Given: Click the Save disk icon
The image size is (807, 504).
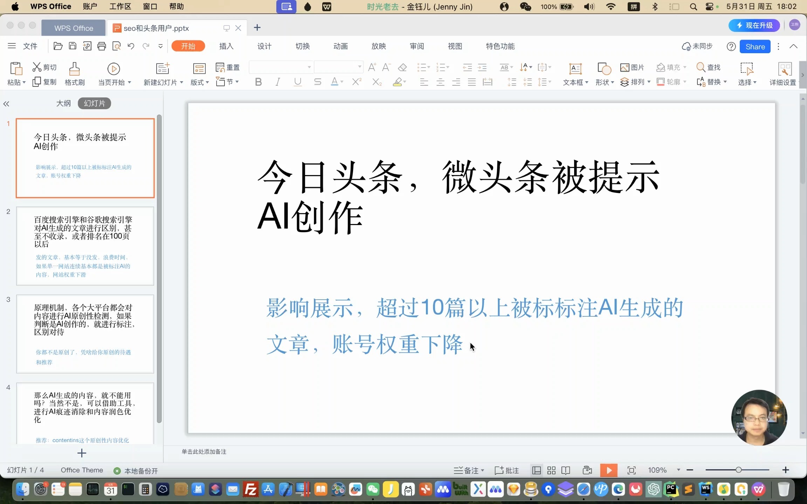Looking at the screenshot, I should [x=73, y=46].
